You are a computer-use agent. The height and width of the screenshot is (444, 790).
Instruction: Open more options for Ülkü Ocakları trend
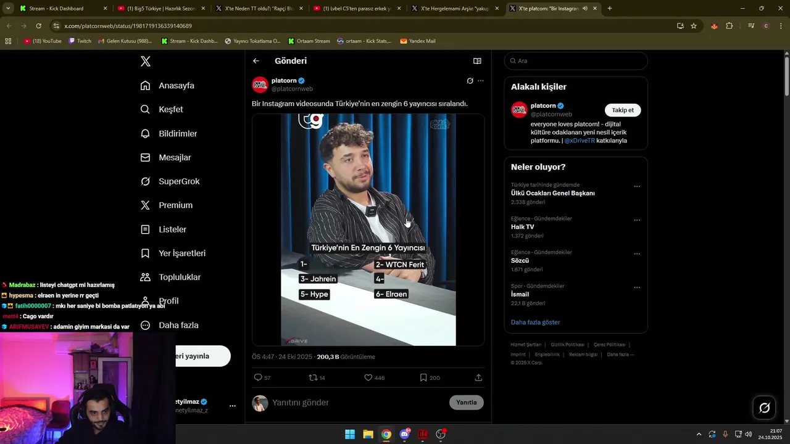(x=637, y=186)
